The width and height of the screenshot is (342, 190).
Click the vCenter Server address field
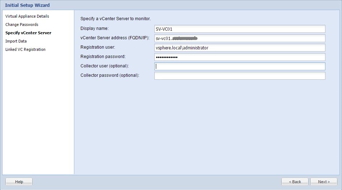240,38
